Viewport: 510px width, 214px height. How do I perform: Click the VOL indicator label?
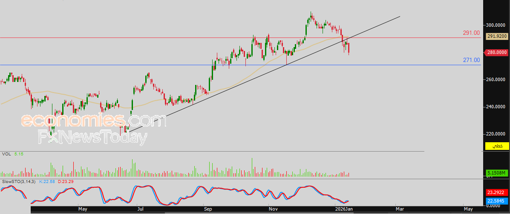tap(6, 154)
